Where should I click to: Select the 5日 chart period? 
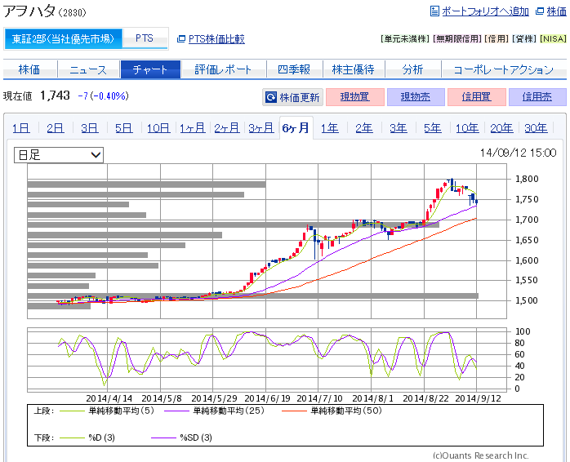click(x=124, y=128)
